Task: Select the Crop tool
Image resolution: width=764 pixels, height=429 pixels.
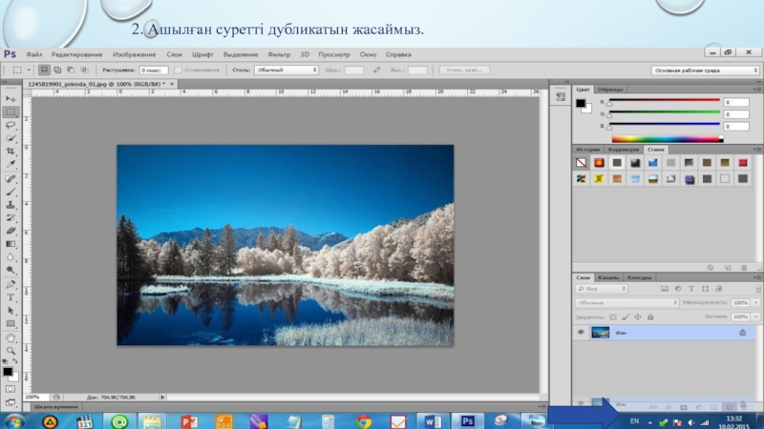Action: (11, 151)
